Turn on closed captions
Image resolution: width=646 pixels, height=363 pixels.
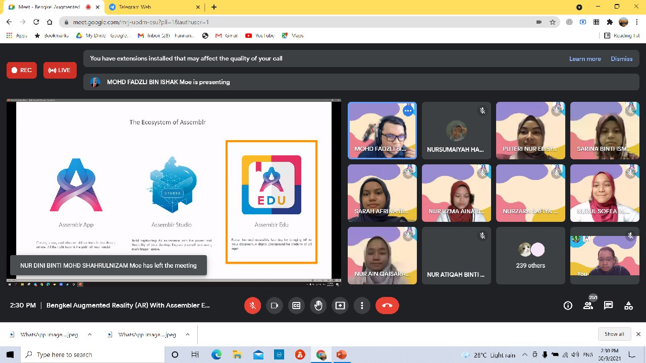pyautogui.click(x=296, y=306)
